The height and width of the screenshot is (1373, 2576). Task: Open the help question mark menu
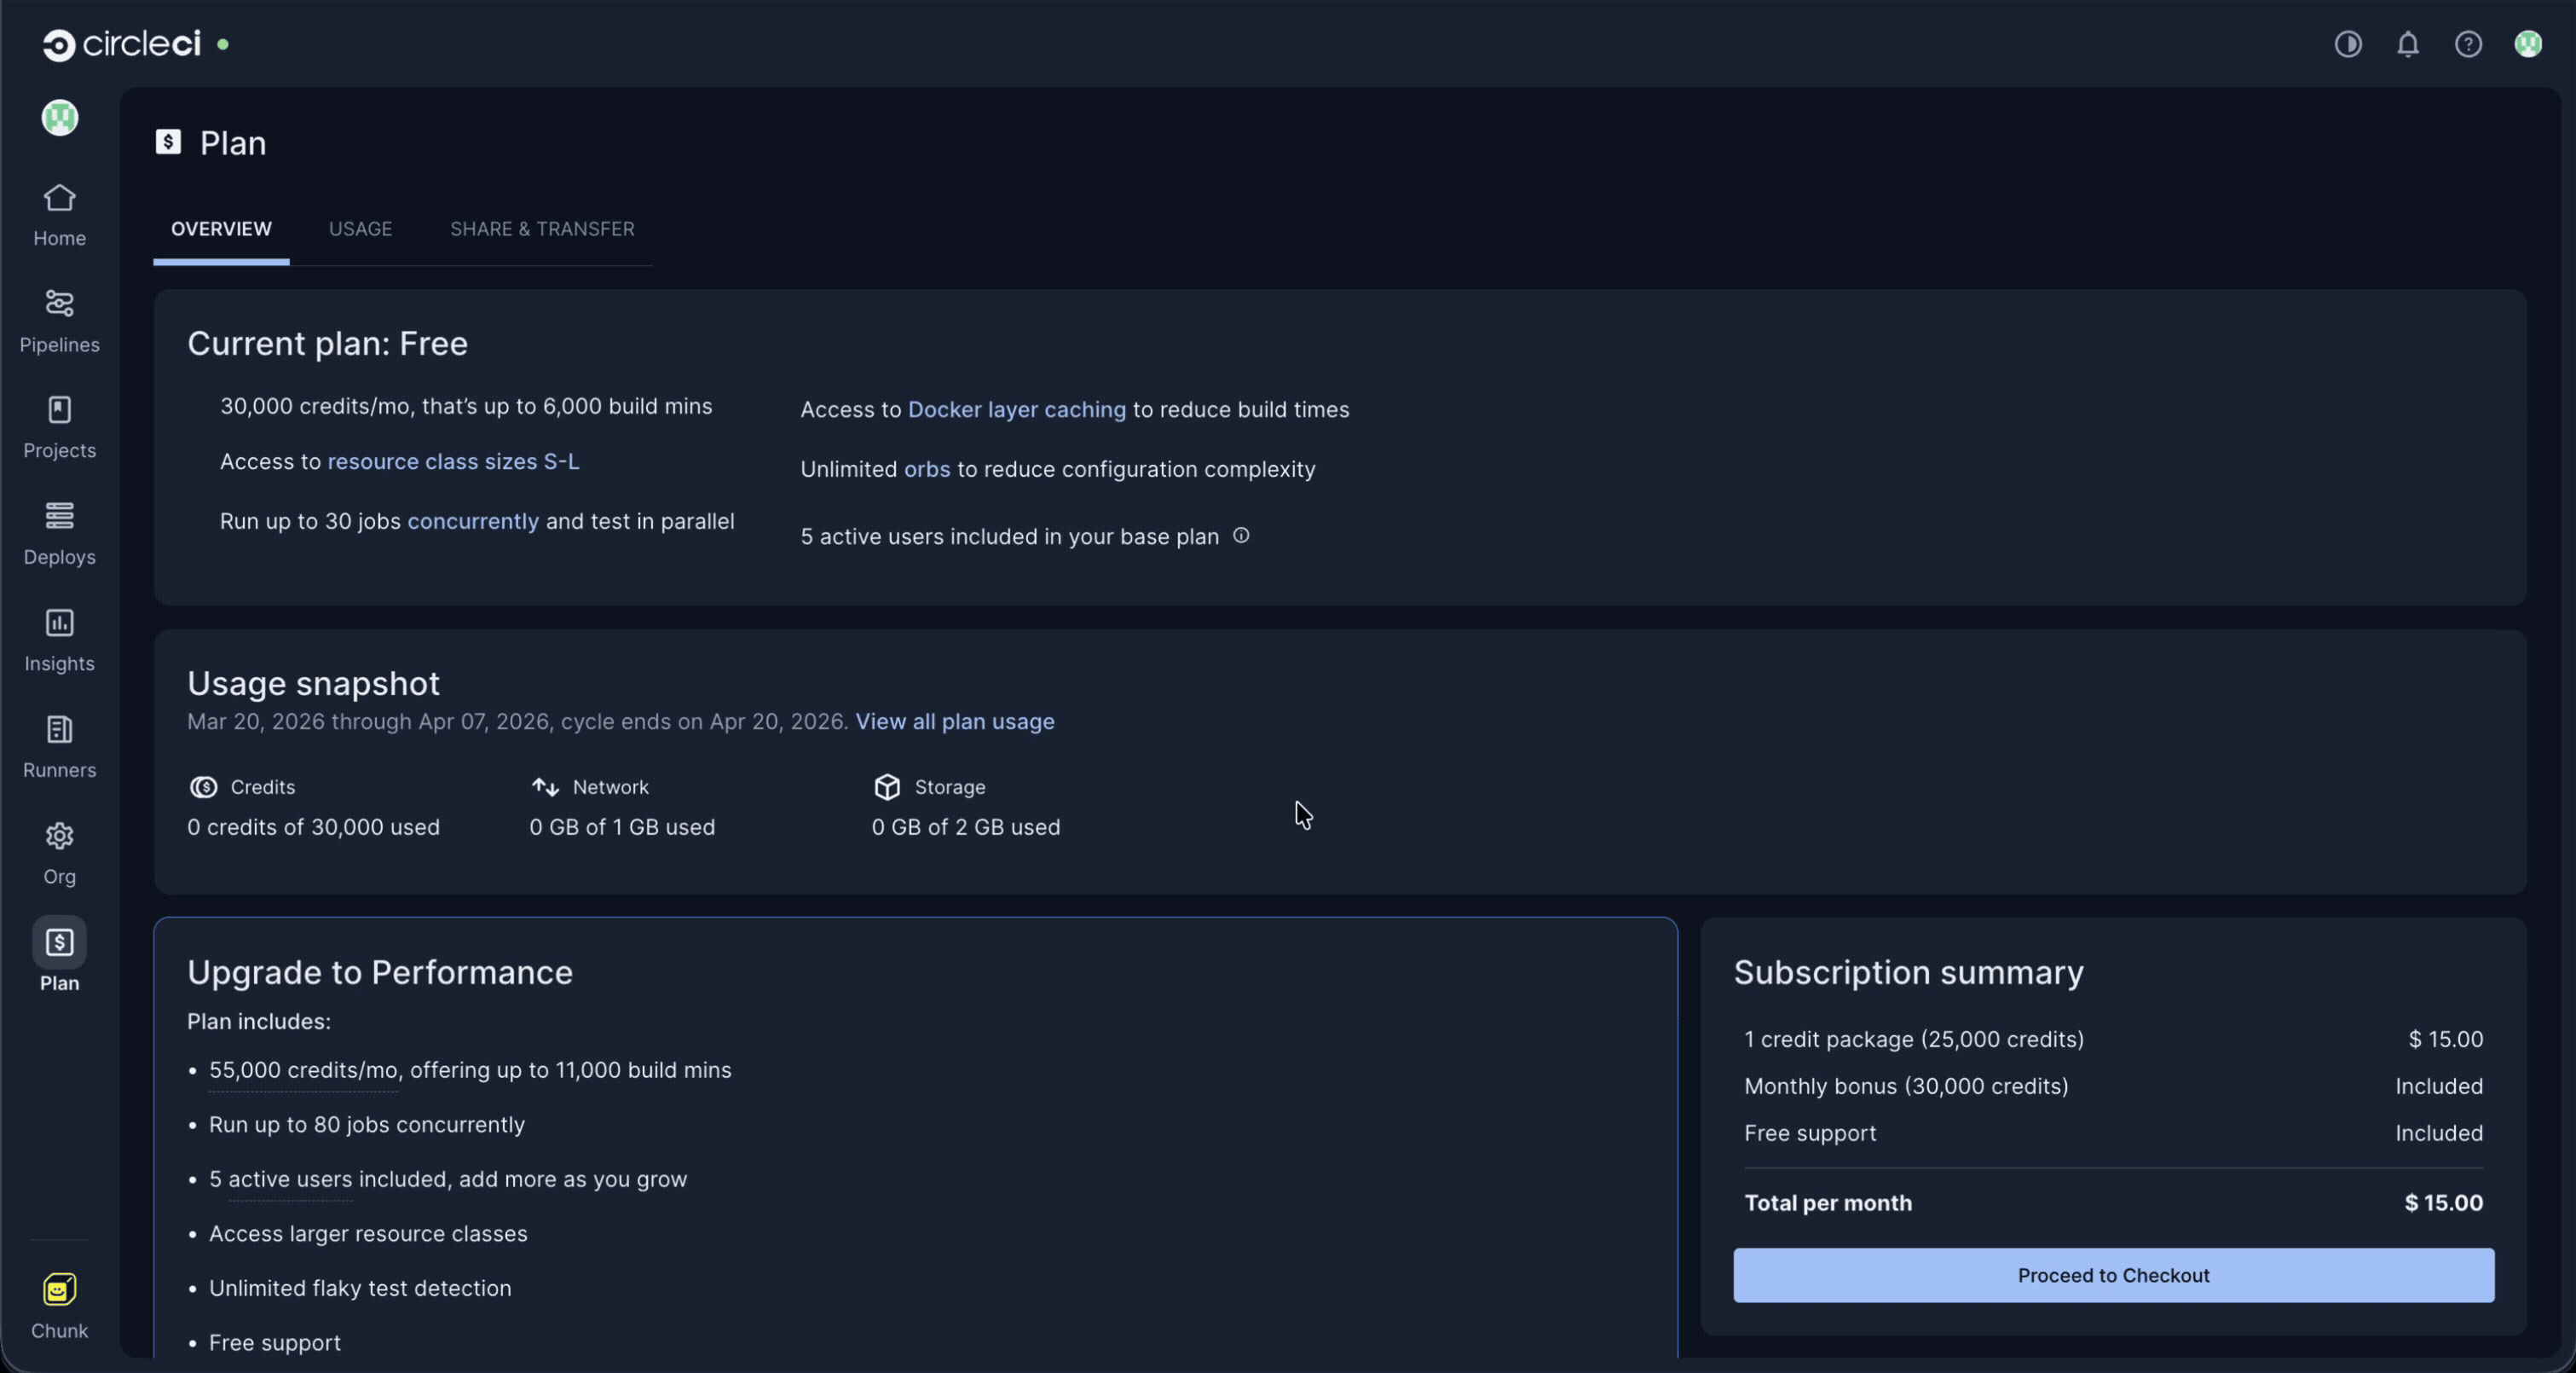pos(2467,44)
